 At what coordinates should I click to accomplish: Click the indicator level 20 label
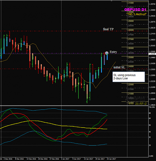point(150,145)
